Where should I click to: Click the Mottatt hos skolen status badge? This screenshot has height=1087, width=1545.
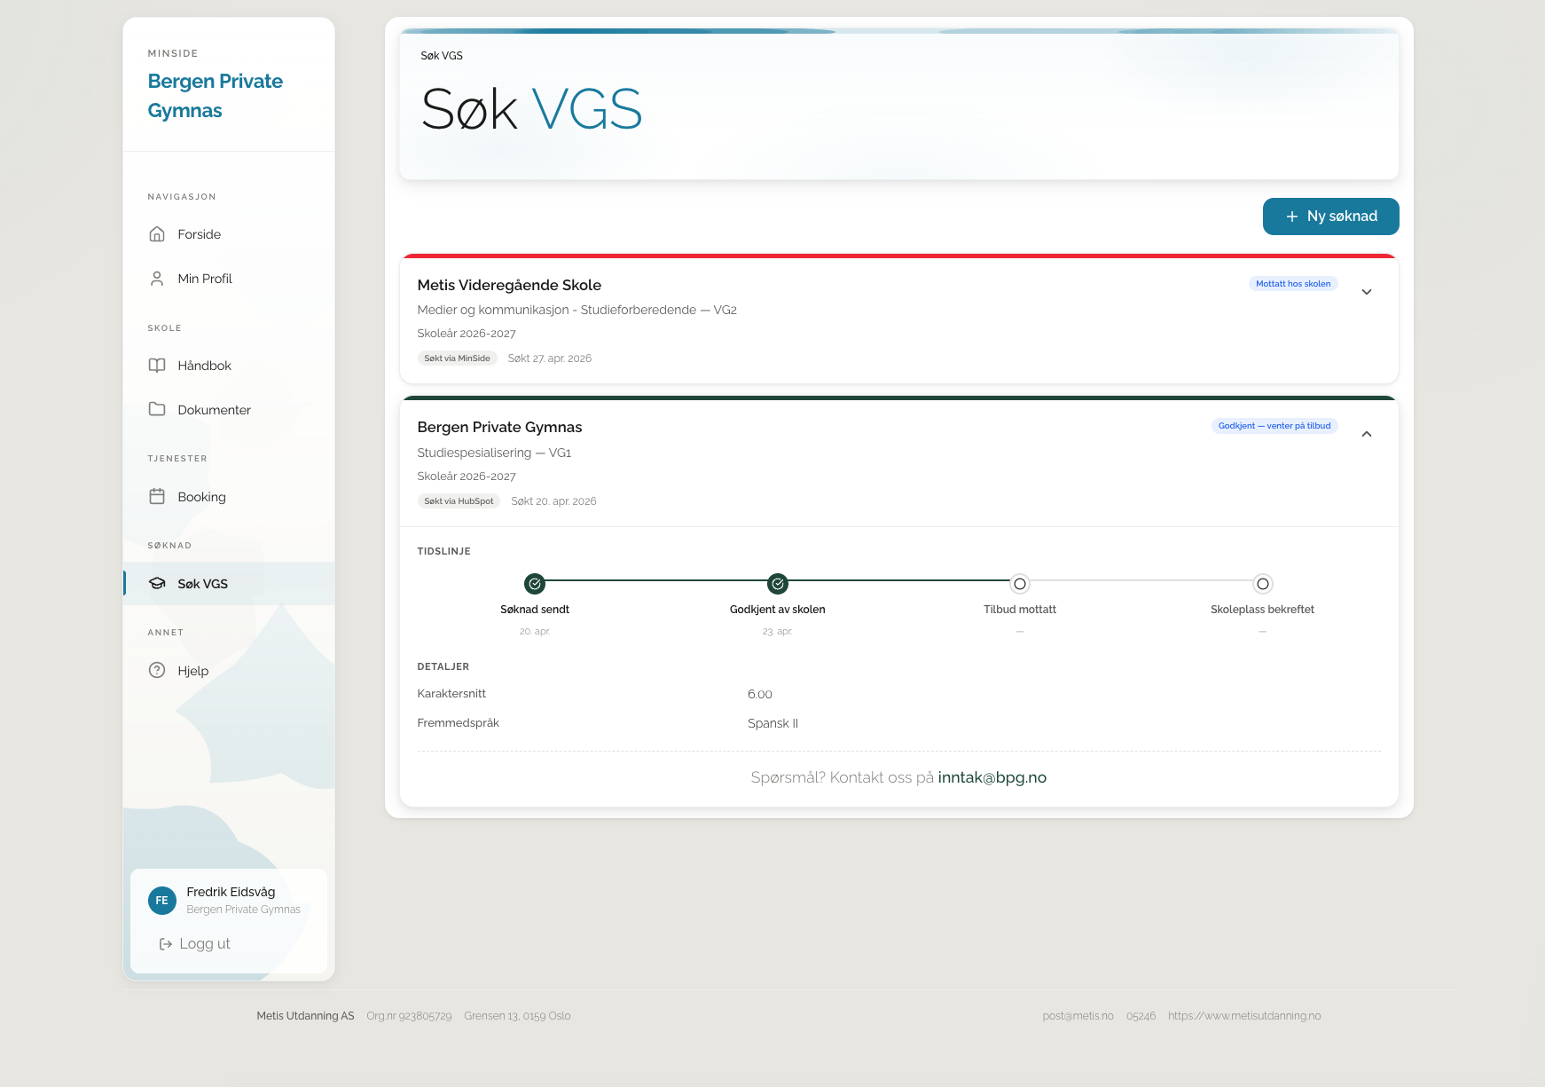click(x=1293, y=284)
